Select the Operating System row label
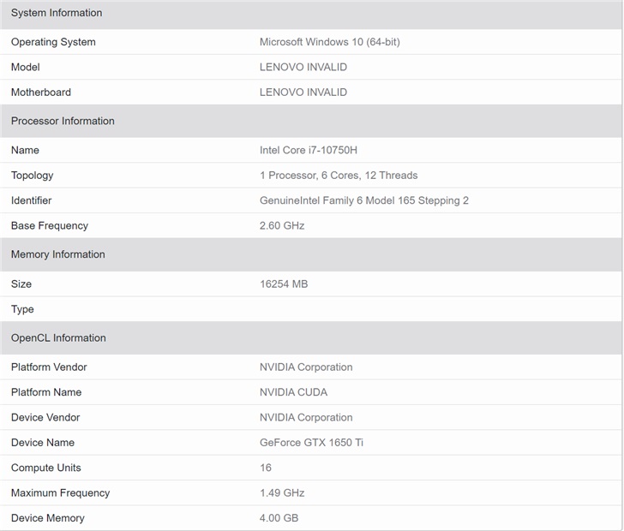 tap(53, 42)
